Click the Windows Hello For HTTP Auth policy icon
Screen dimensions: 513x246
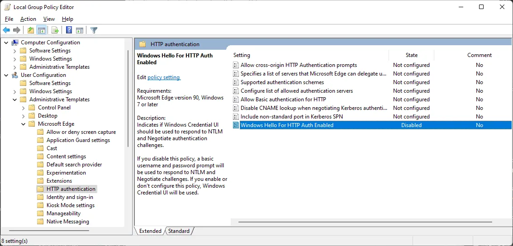236,125
